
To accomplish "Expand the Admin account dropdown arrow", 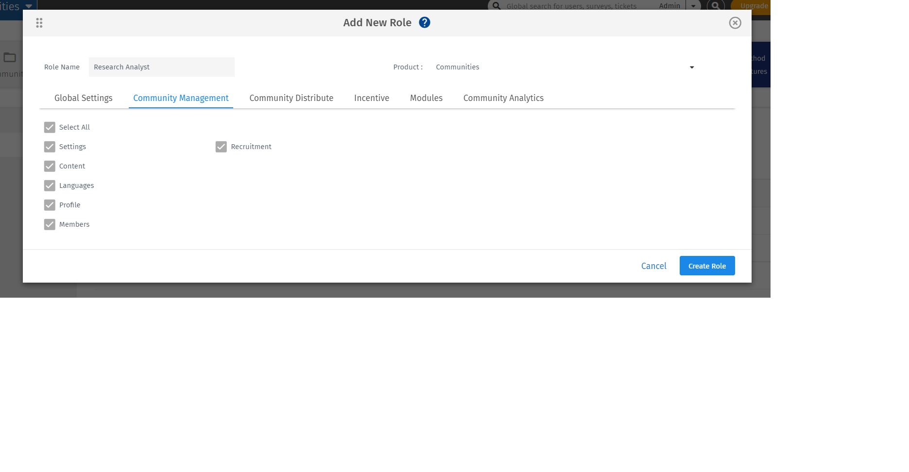I will click(x=693, y=6).
